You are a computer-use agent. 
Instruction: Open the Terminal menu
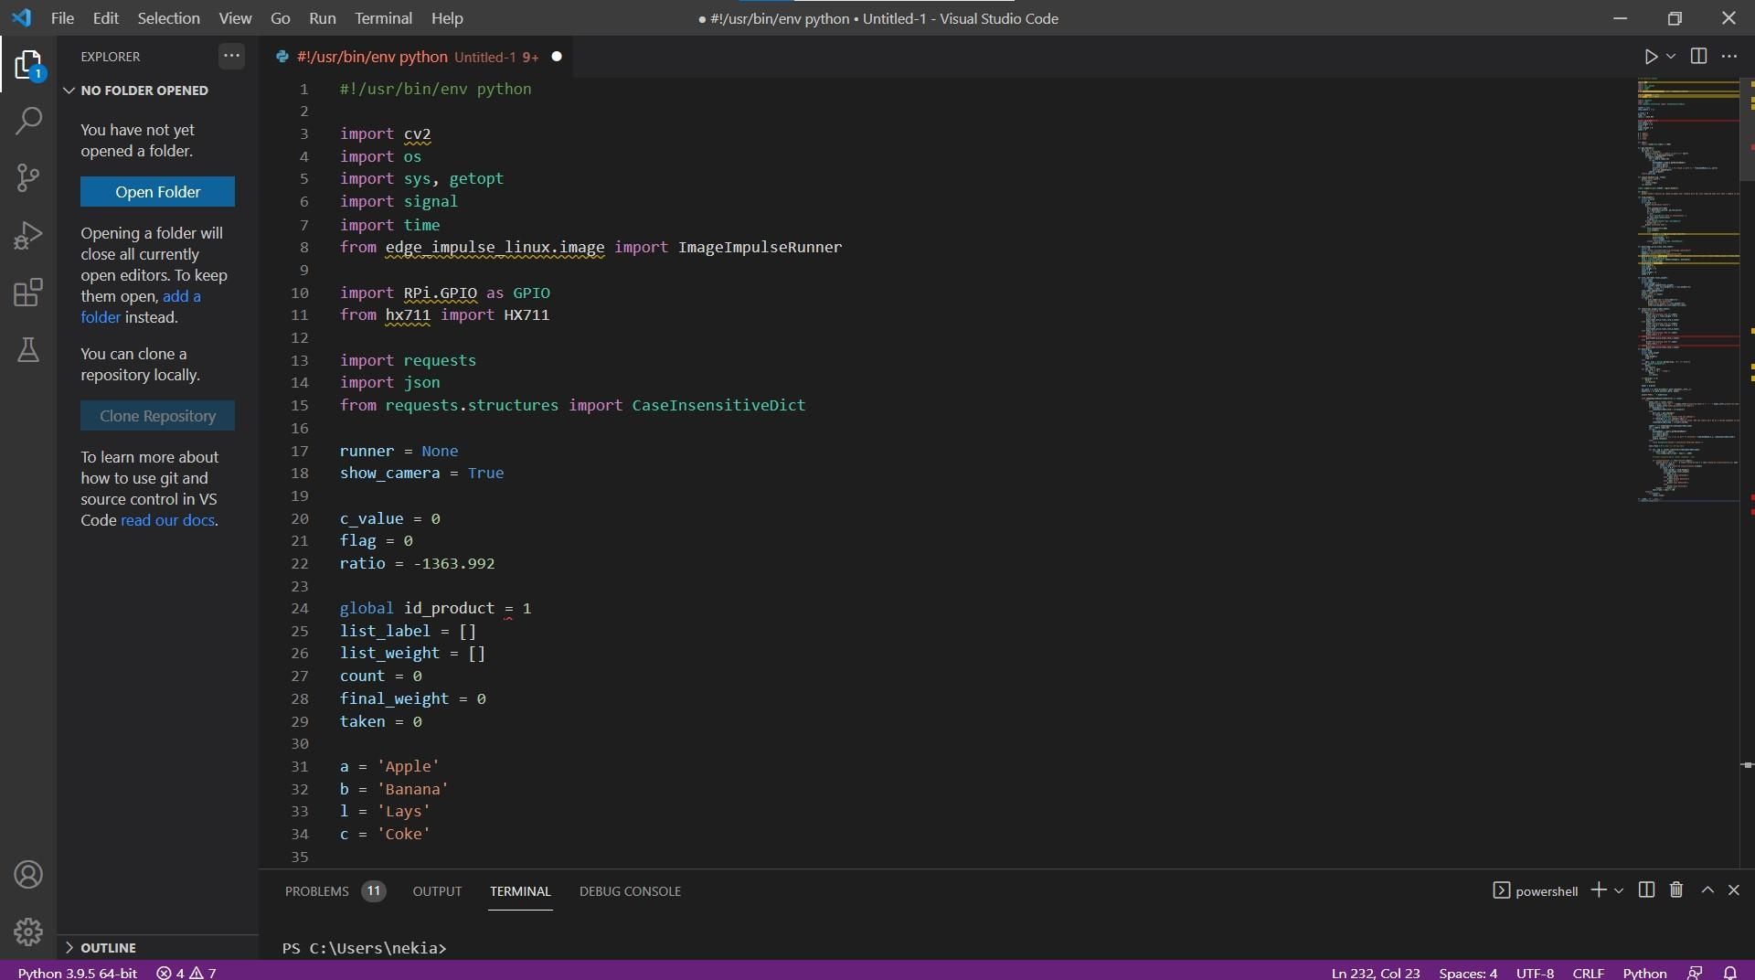(x=383, y=18)
